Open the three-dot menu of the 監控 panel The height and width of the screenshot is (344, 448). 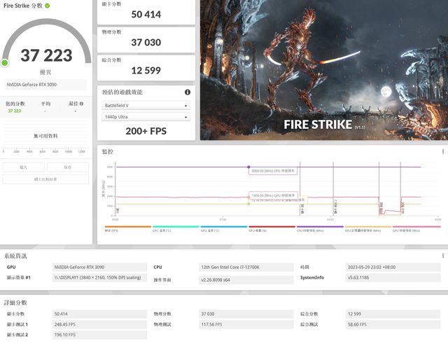(x=442, y=151)
